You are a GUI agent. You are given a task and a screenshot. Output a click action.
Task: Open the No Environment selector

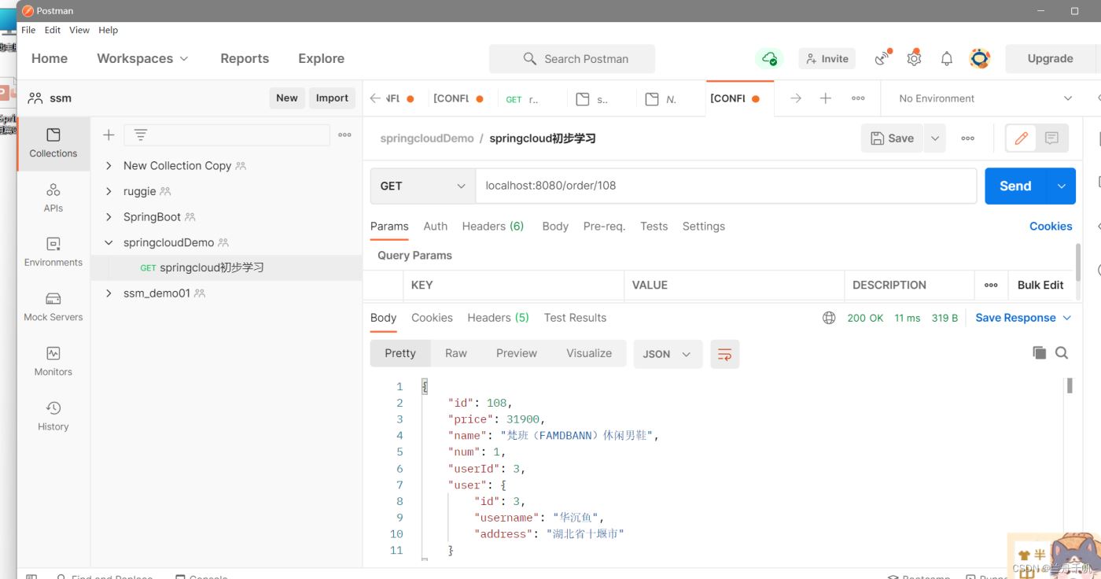[x=985, y=98]
